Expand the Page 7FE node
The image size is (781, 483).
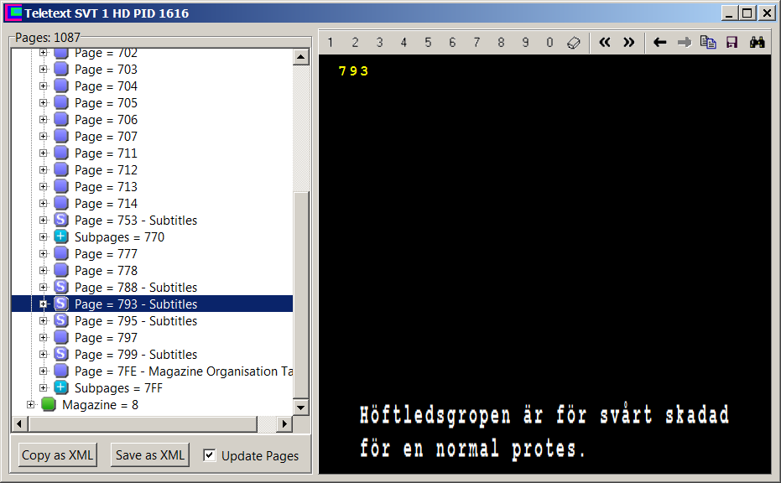(x=44, y=371)
